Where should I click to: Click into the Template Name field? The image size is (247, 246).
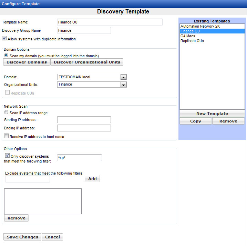(110, 22)
